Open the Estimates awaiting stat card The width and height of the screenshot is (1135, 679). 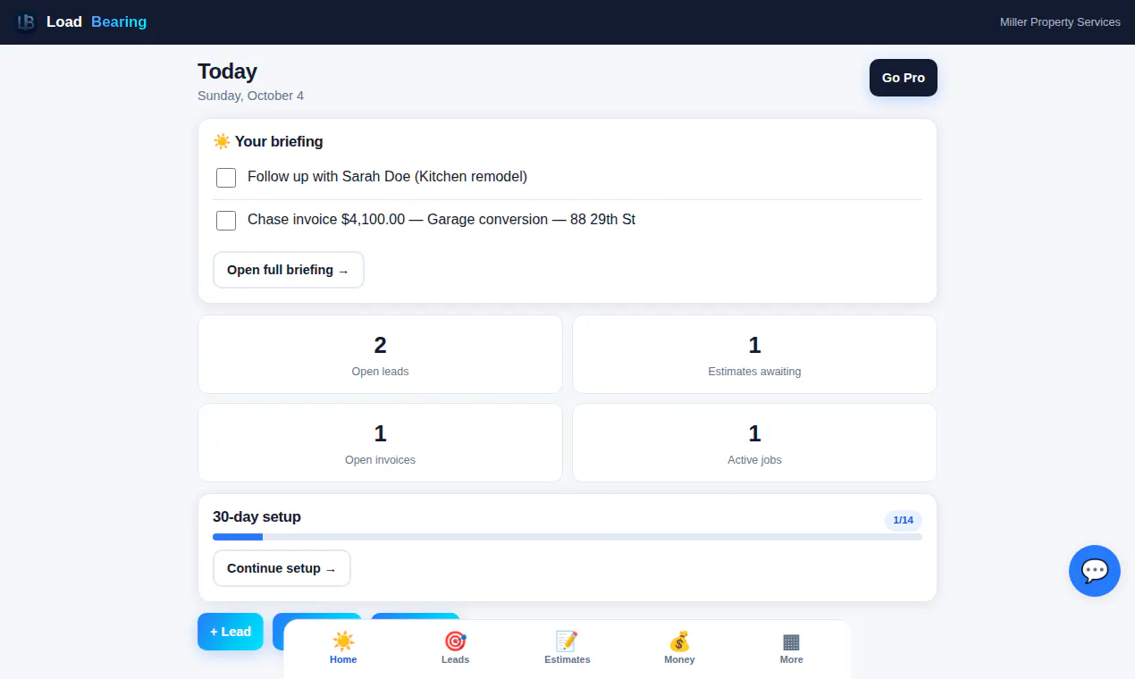coord(754,354)
